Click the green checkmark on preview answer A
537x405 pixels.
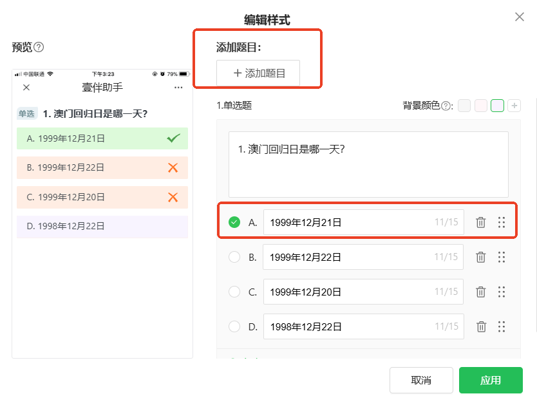coord(173,138)
